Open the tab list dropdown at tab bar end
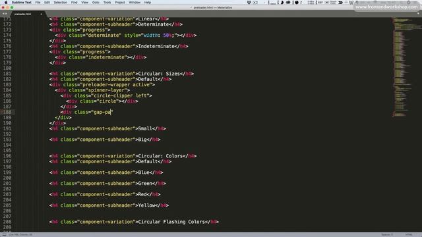Image resolution: width=422 pixels, height=237 pixels. pos(419,13)
